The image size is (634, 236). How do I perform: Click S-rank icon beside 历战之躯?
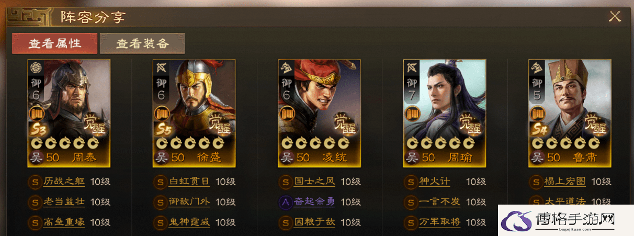point(35,183)
